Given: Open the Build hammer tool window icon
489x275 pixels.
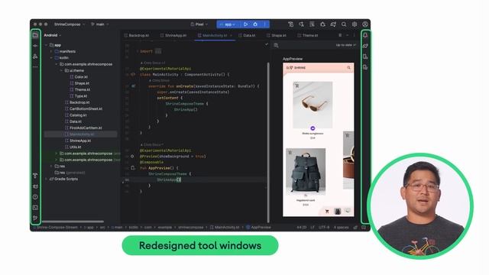Looking at the screenshot, I should 35,176.
